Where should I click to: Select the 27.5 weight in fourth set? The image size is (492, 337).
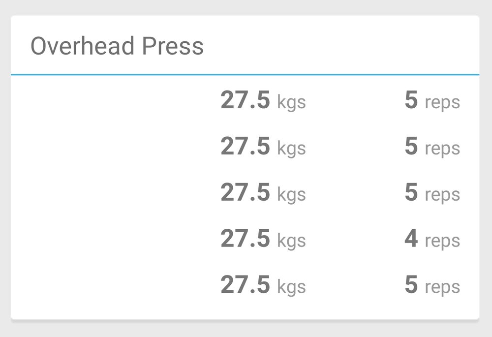(246, 239)
